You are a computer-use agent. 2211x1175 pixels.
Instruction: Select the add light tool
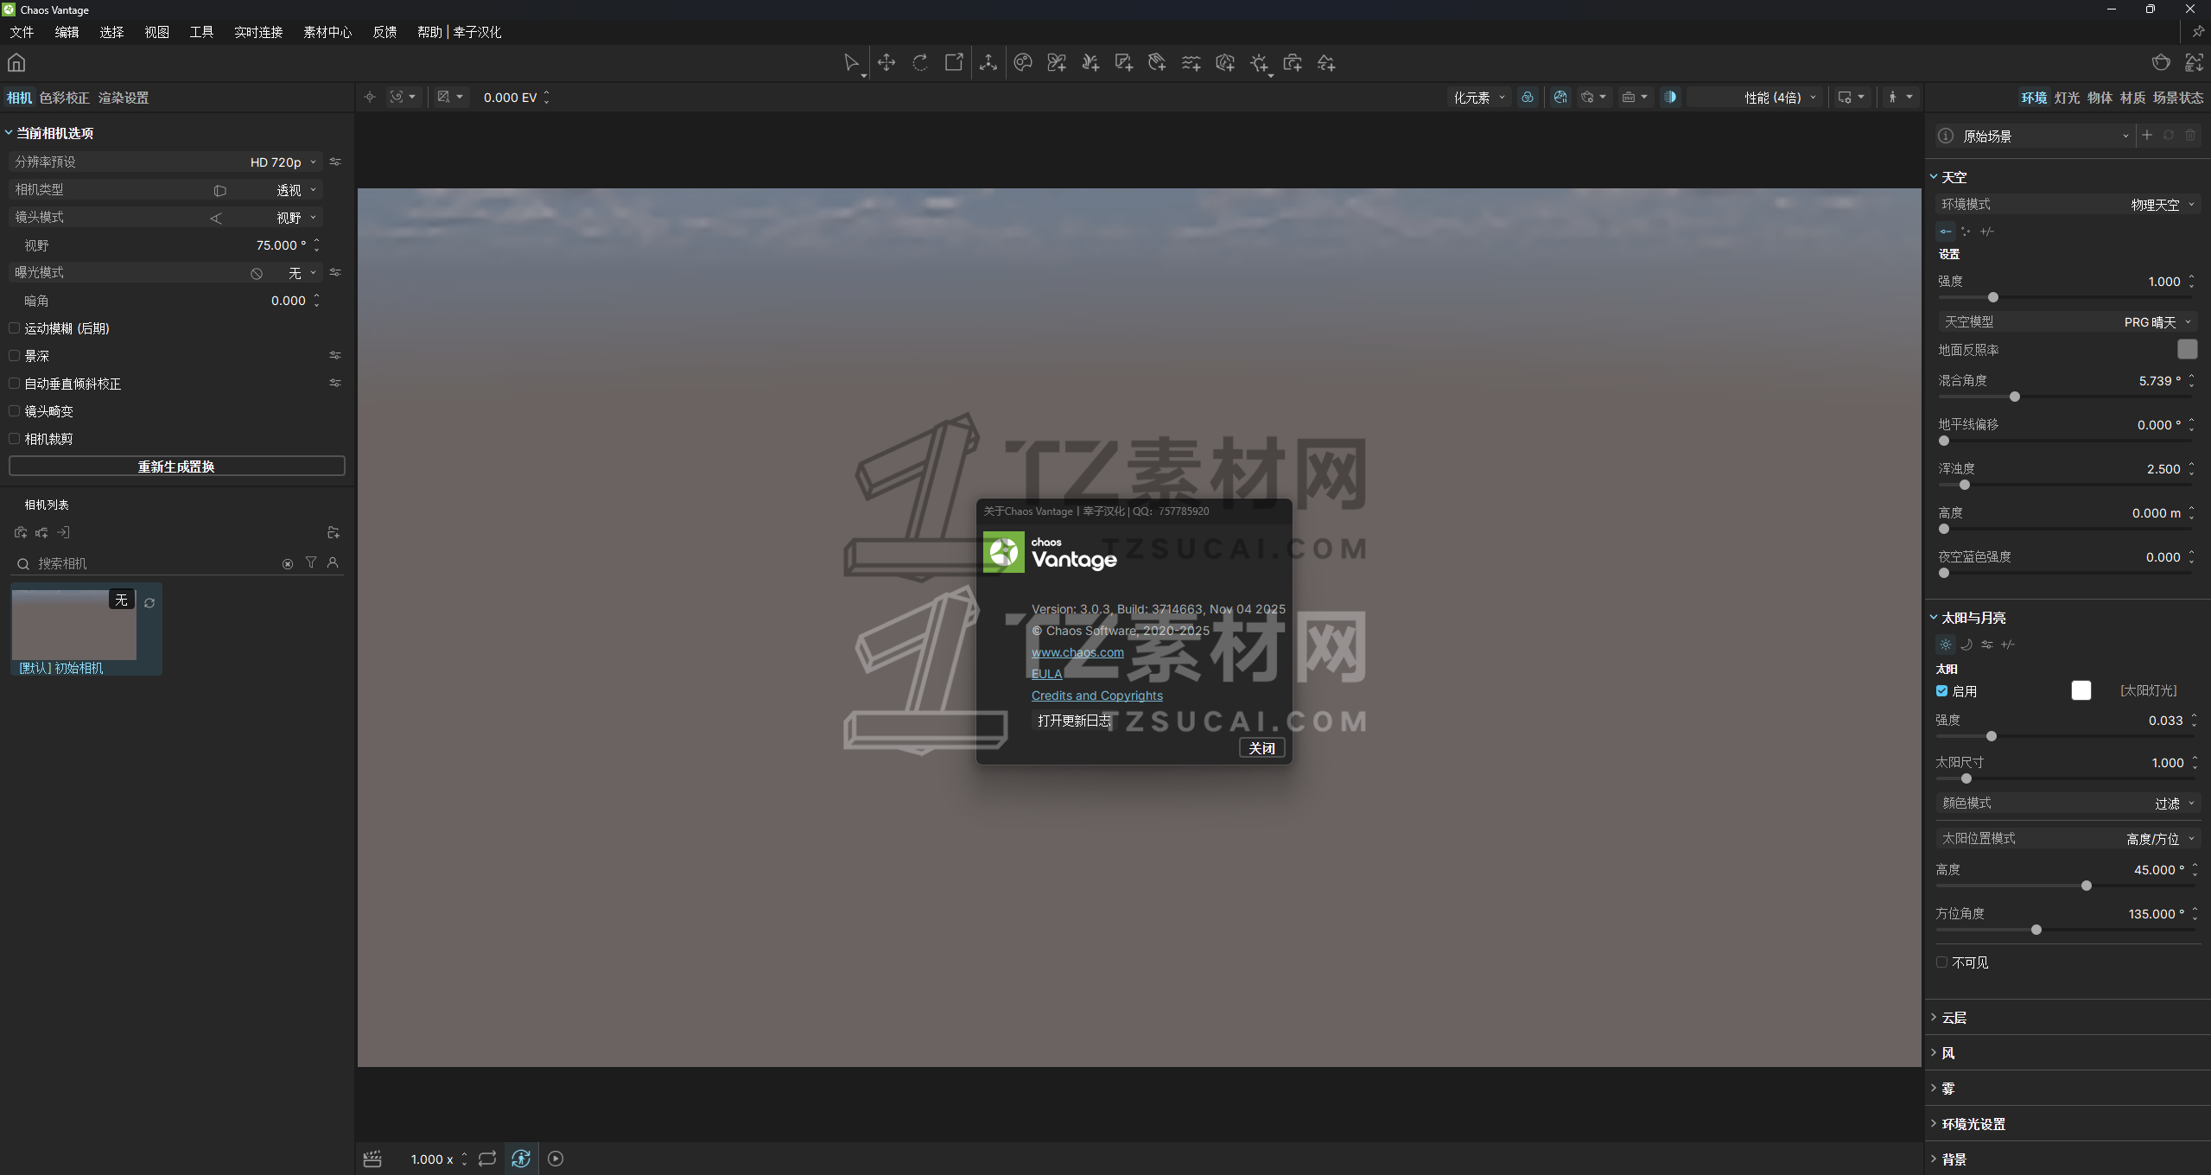coord(1259,62)
